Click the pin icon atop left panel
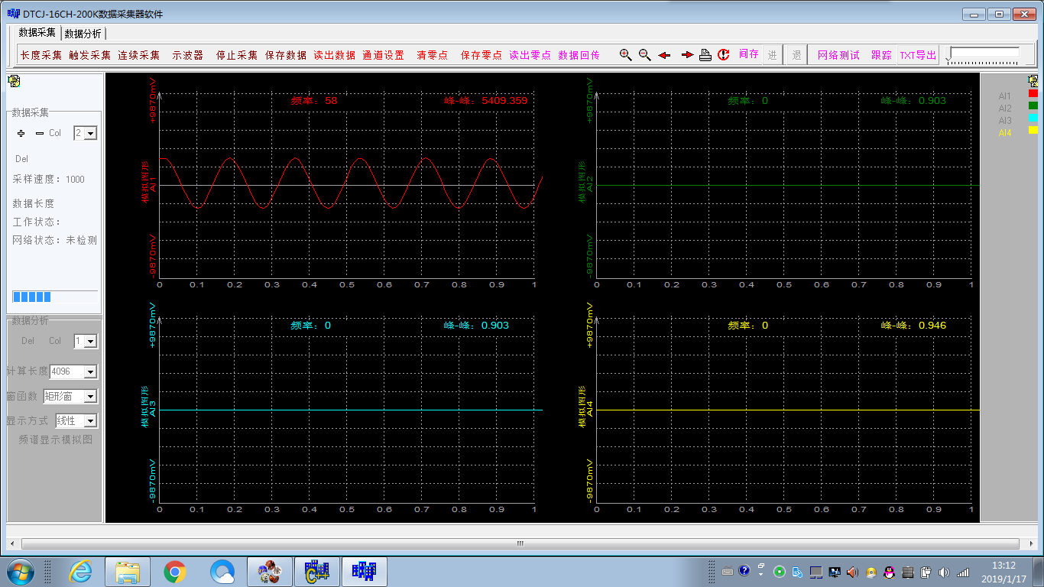The image size is (1044, 587). [x=14, y=81]
